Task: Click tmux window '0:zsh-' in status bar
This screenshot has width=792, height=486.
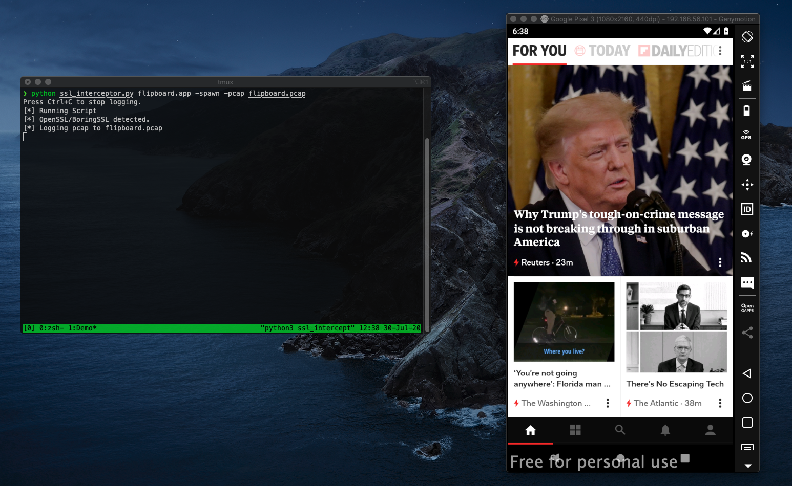Action: (52, 328)
